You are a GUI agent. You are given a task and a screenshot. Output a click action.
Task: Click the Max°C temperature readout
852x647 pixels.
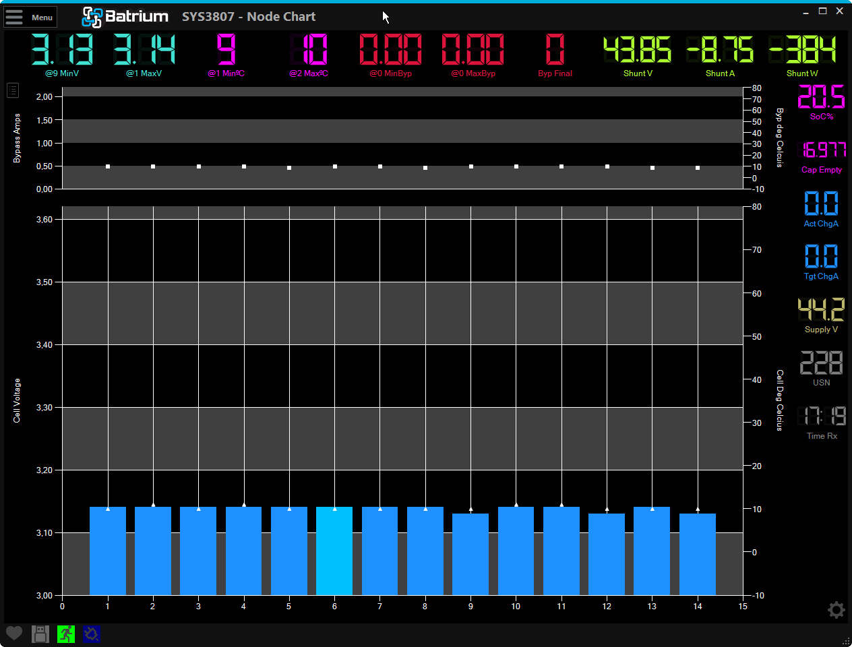click(x=309, y=55)
